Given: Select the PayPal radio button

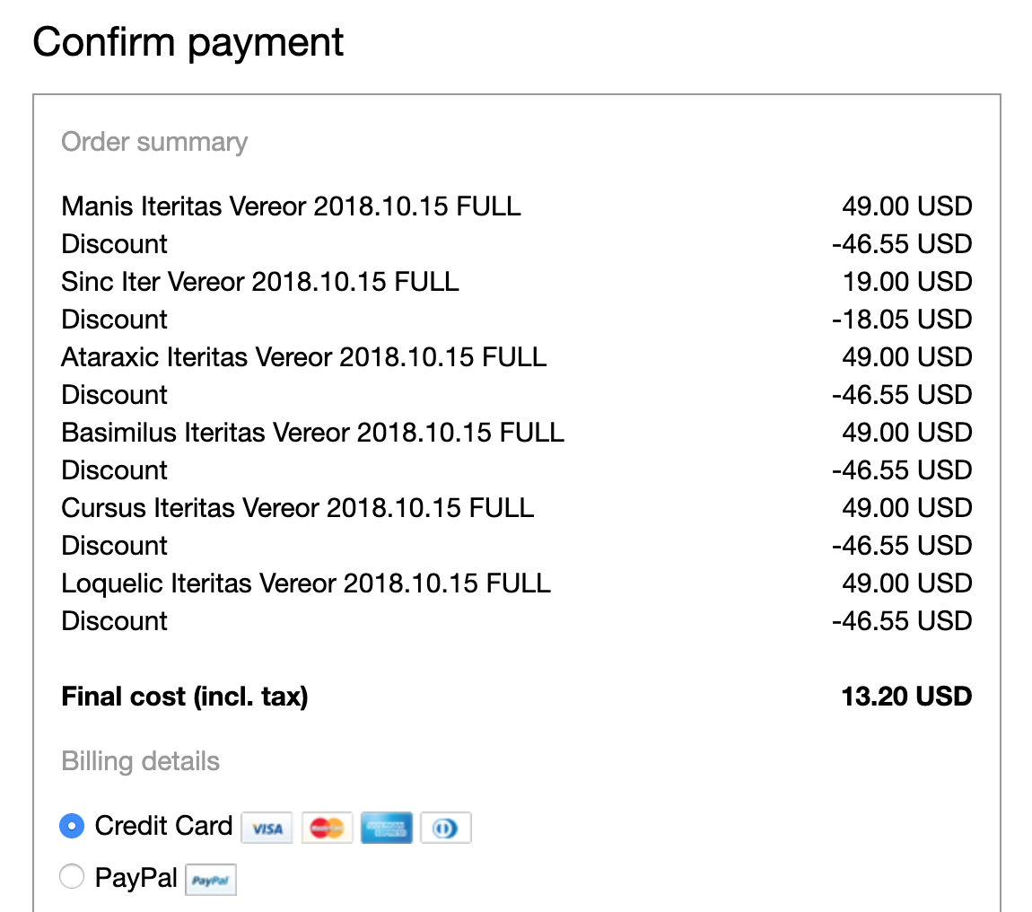Looking at the screenshot, I should 72,876.
